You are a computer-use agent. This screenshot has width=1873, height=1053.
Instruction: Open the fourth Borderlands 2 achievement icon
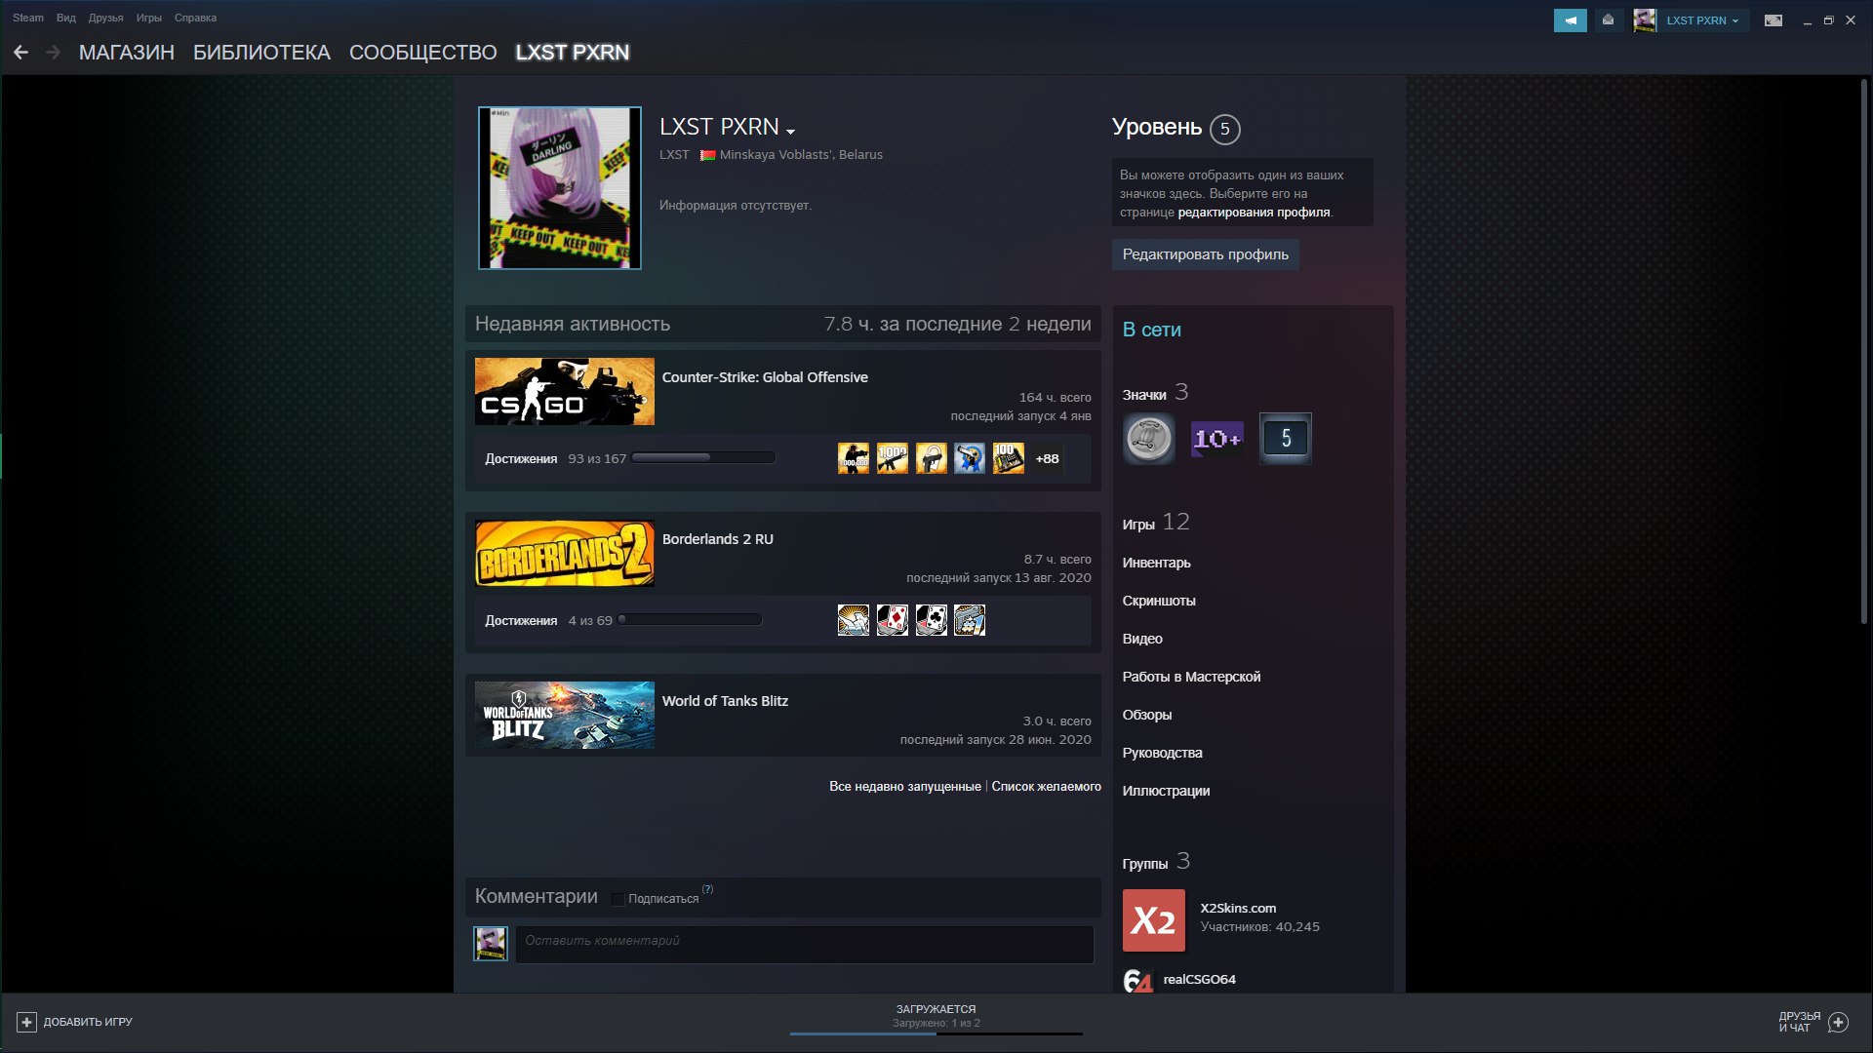coord(970,620)
